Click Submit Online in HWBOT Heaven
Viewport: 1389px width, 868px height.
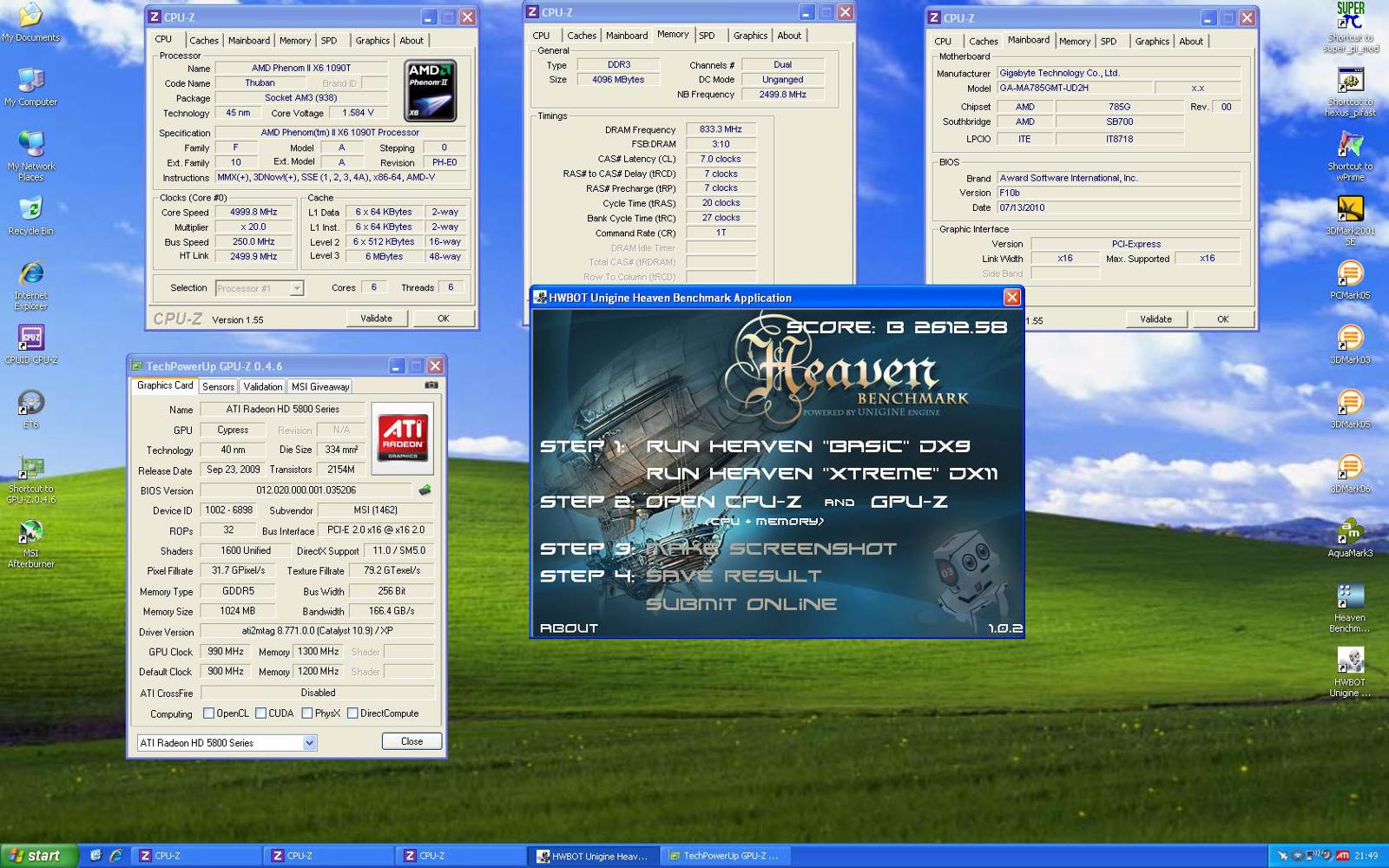click(x=741, y=604)
